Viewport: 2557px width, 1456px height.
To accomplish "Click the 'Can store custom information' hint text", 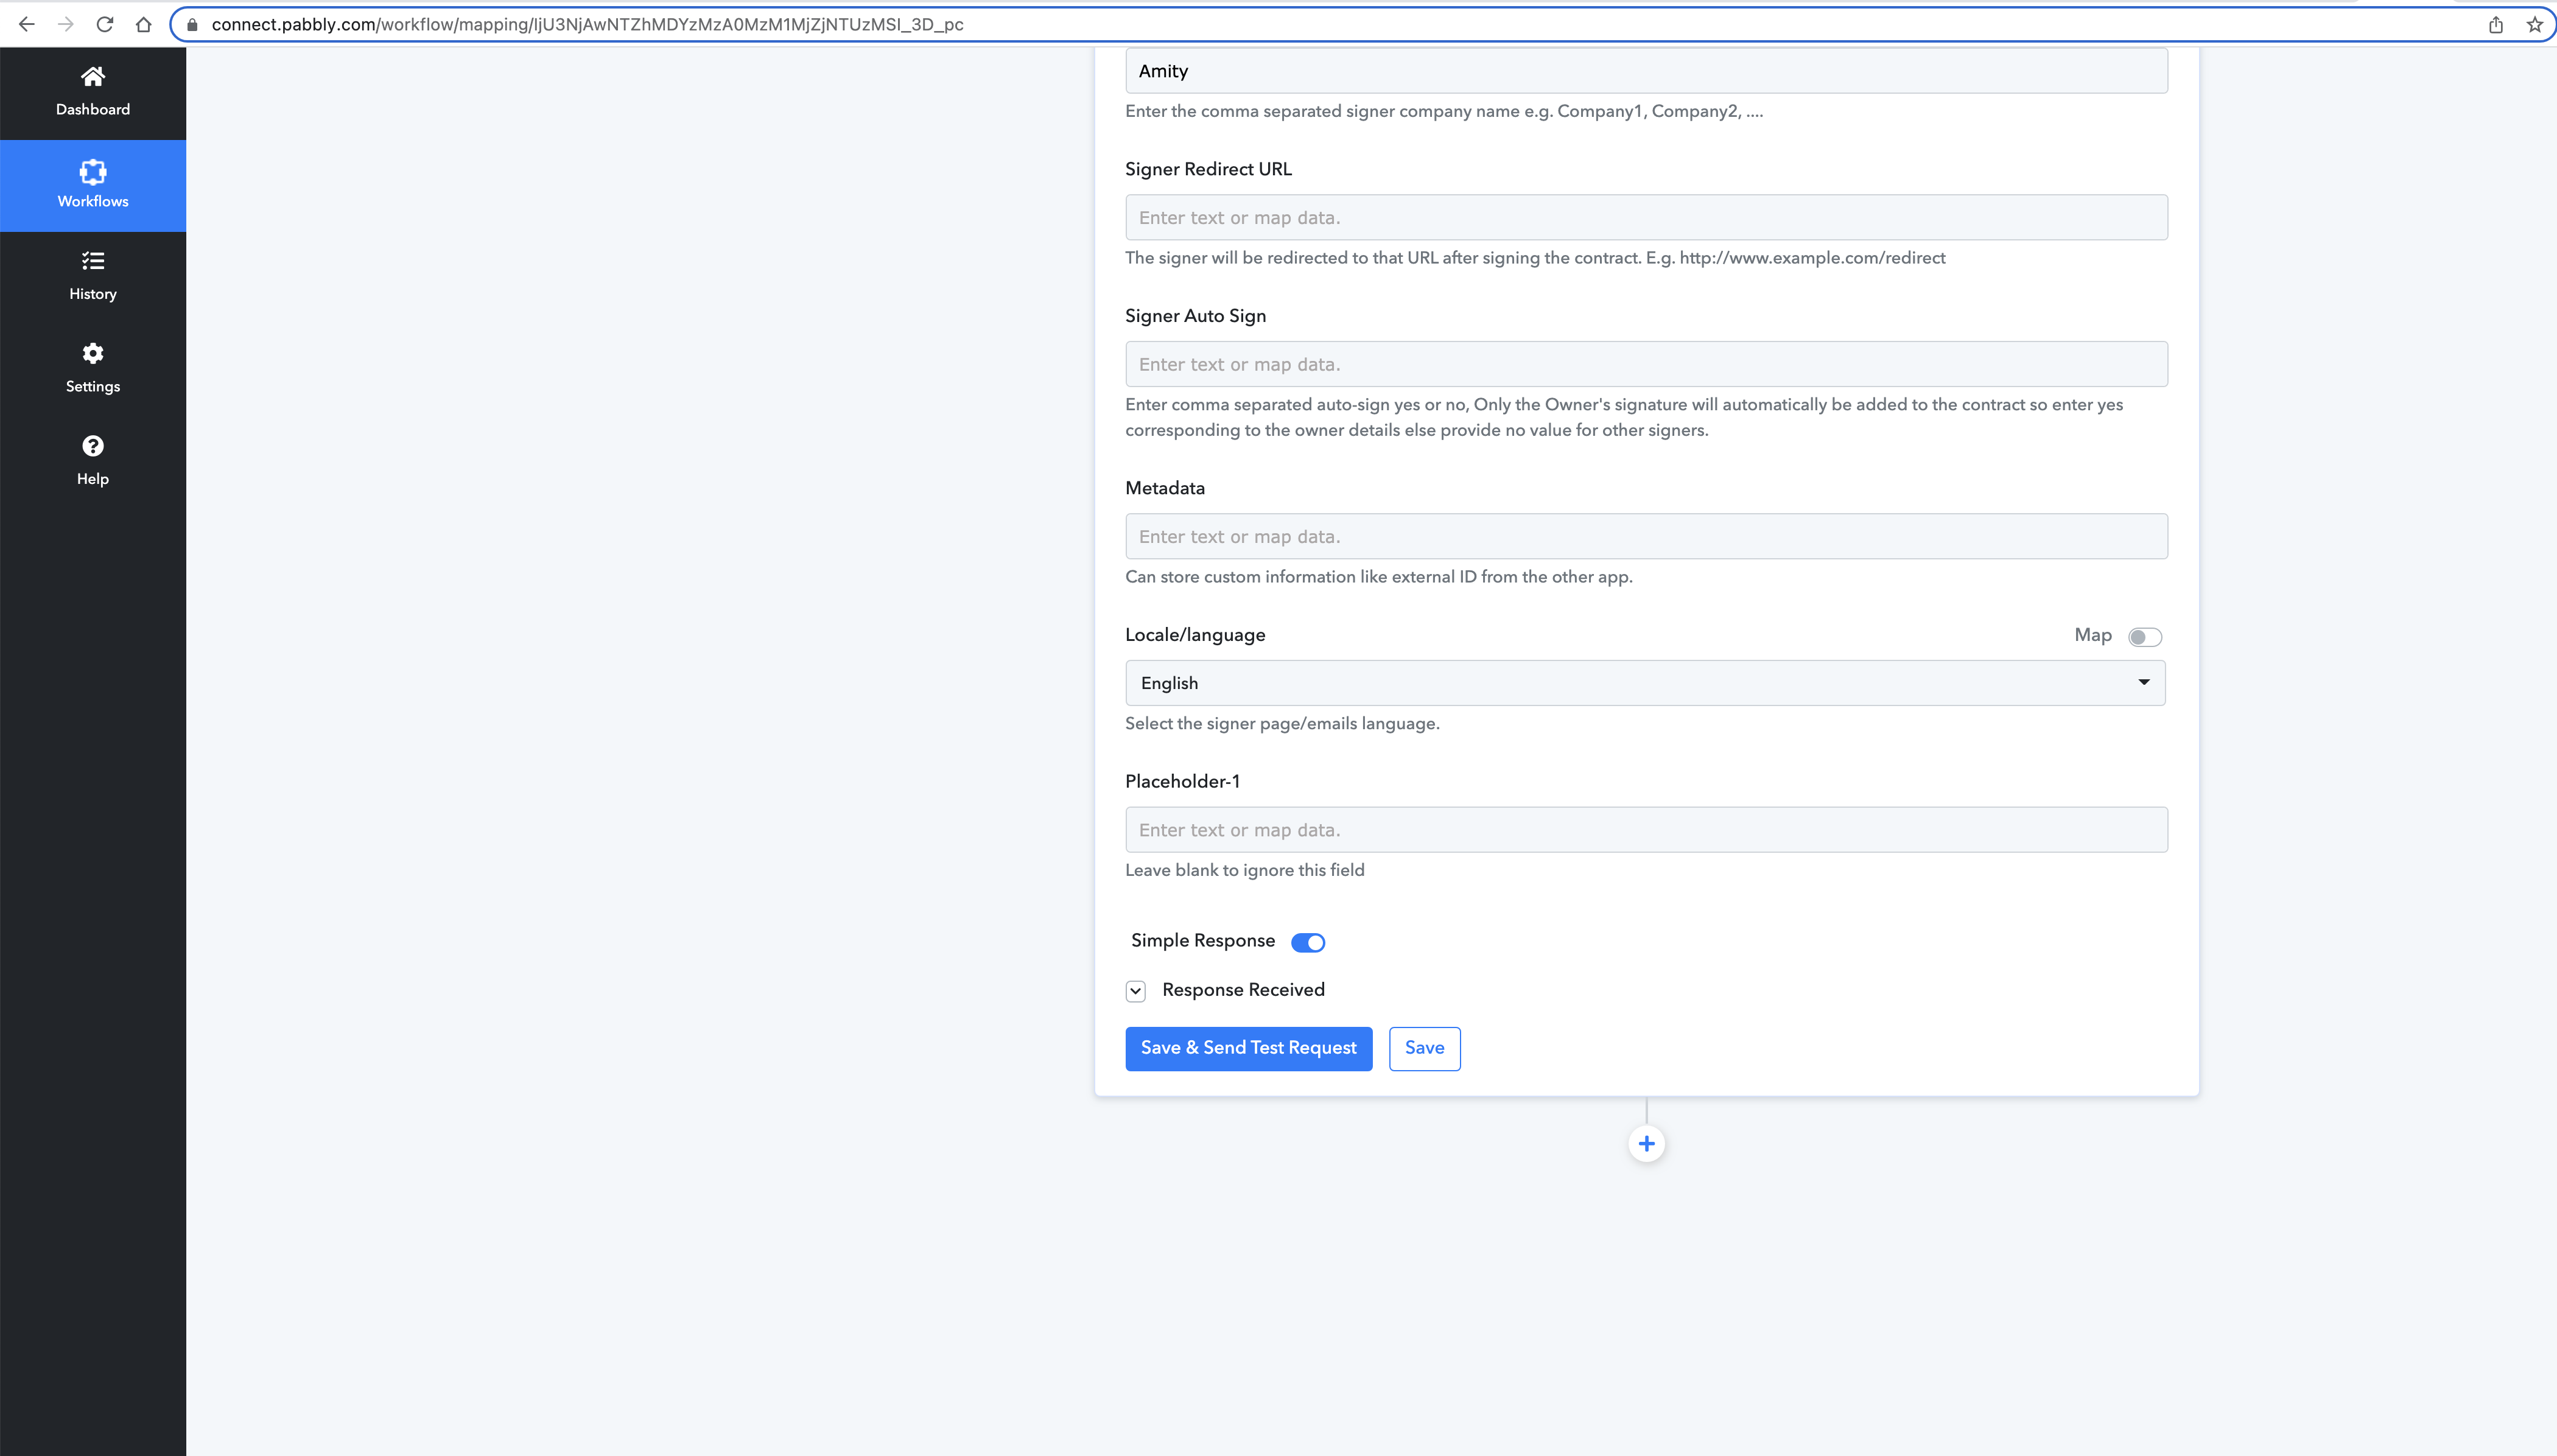I will coord(1378,577).
